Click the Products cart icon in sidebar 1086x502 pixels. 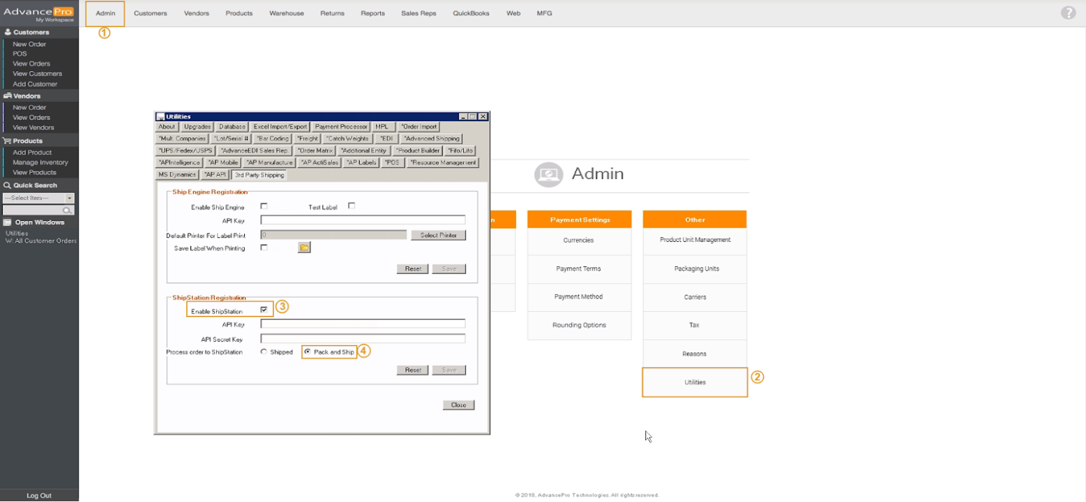[x=8, y=141]
